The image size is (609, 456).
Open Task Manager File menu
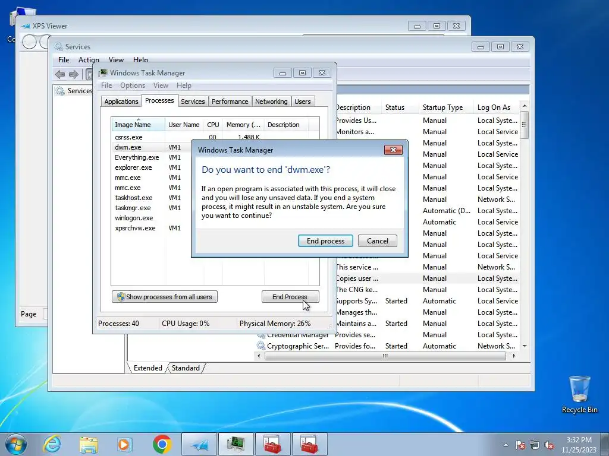coord(106,85)
